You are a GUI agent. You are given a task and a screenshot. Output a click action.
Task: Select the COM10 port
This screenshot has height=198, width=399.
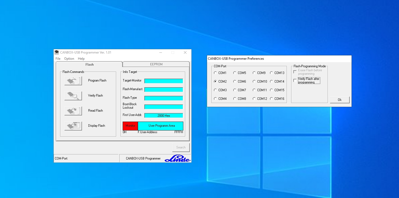(254, 81)
